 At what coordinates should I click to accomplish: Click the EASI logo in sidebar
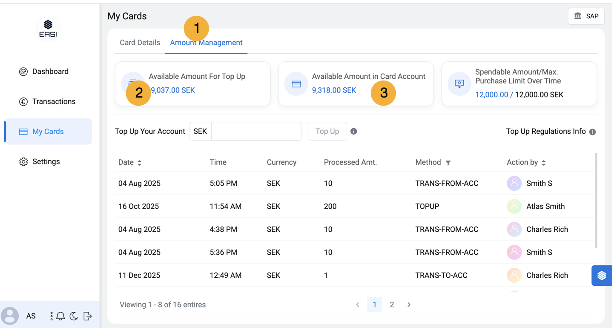tap(48, 29)
